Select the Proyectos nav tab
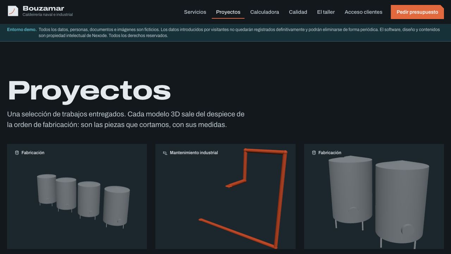This screenshot has width=451, height=254. tap(228, 12)
